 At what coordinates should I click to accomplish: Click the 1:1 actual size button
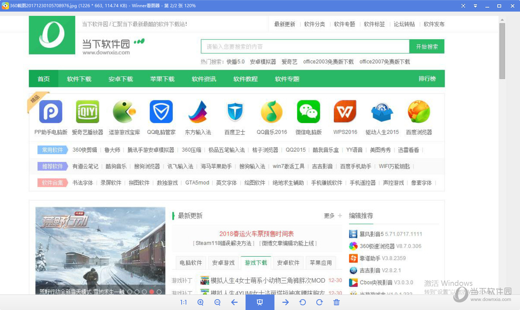[x=183, y=302]
